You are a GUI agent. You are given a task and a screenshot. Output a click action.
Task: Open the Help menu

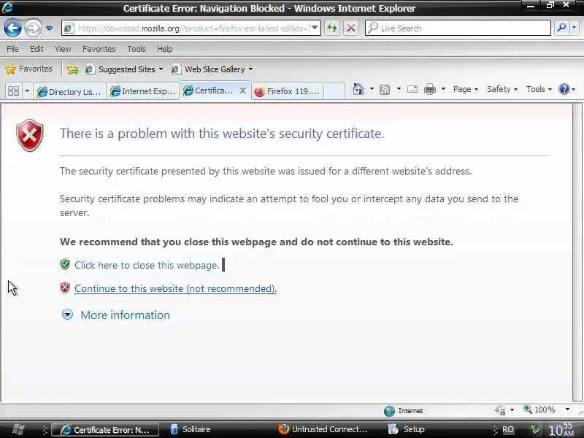point(165,49)
